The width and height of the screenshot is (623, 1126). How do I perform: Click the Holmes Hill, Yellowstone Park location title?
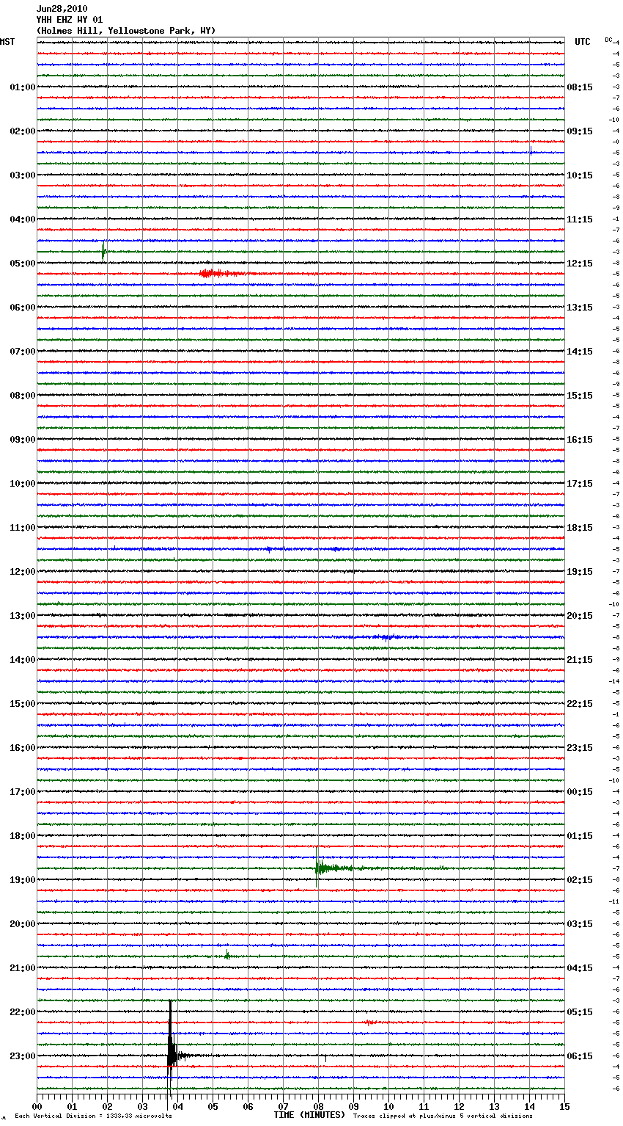126,31
